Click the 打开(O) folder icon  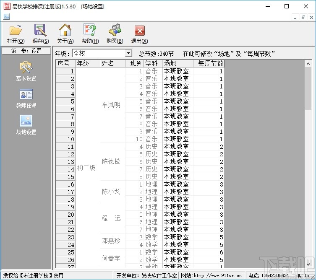(x=16, y=30)
